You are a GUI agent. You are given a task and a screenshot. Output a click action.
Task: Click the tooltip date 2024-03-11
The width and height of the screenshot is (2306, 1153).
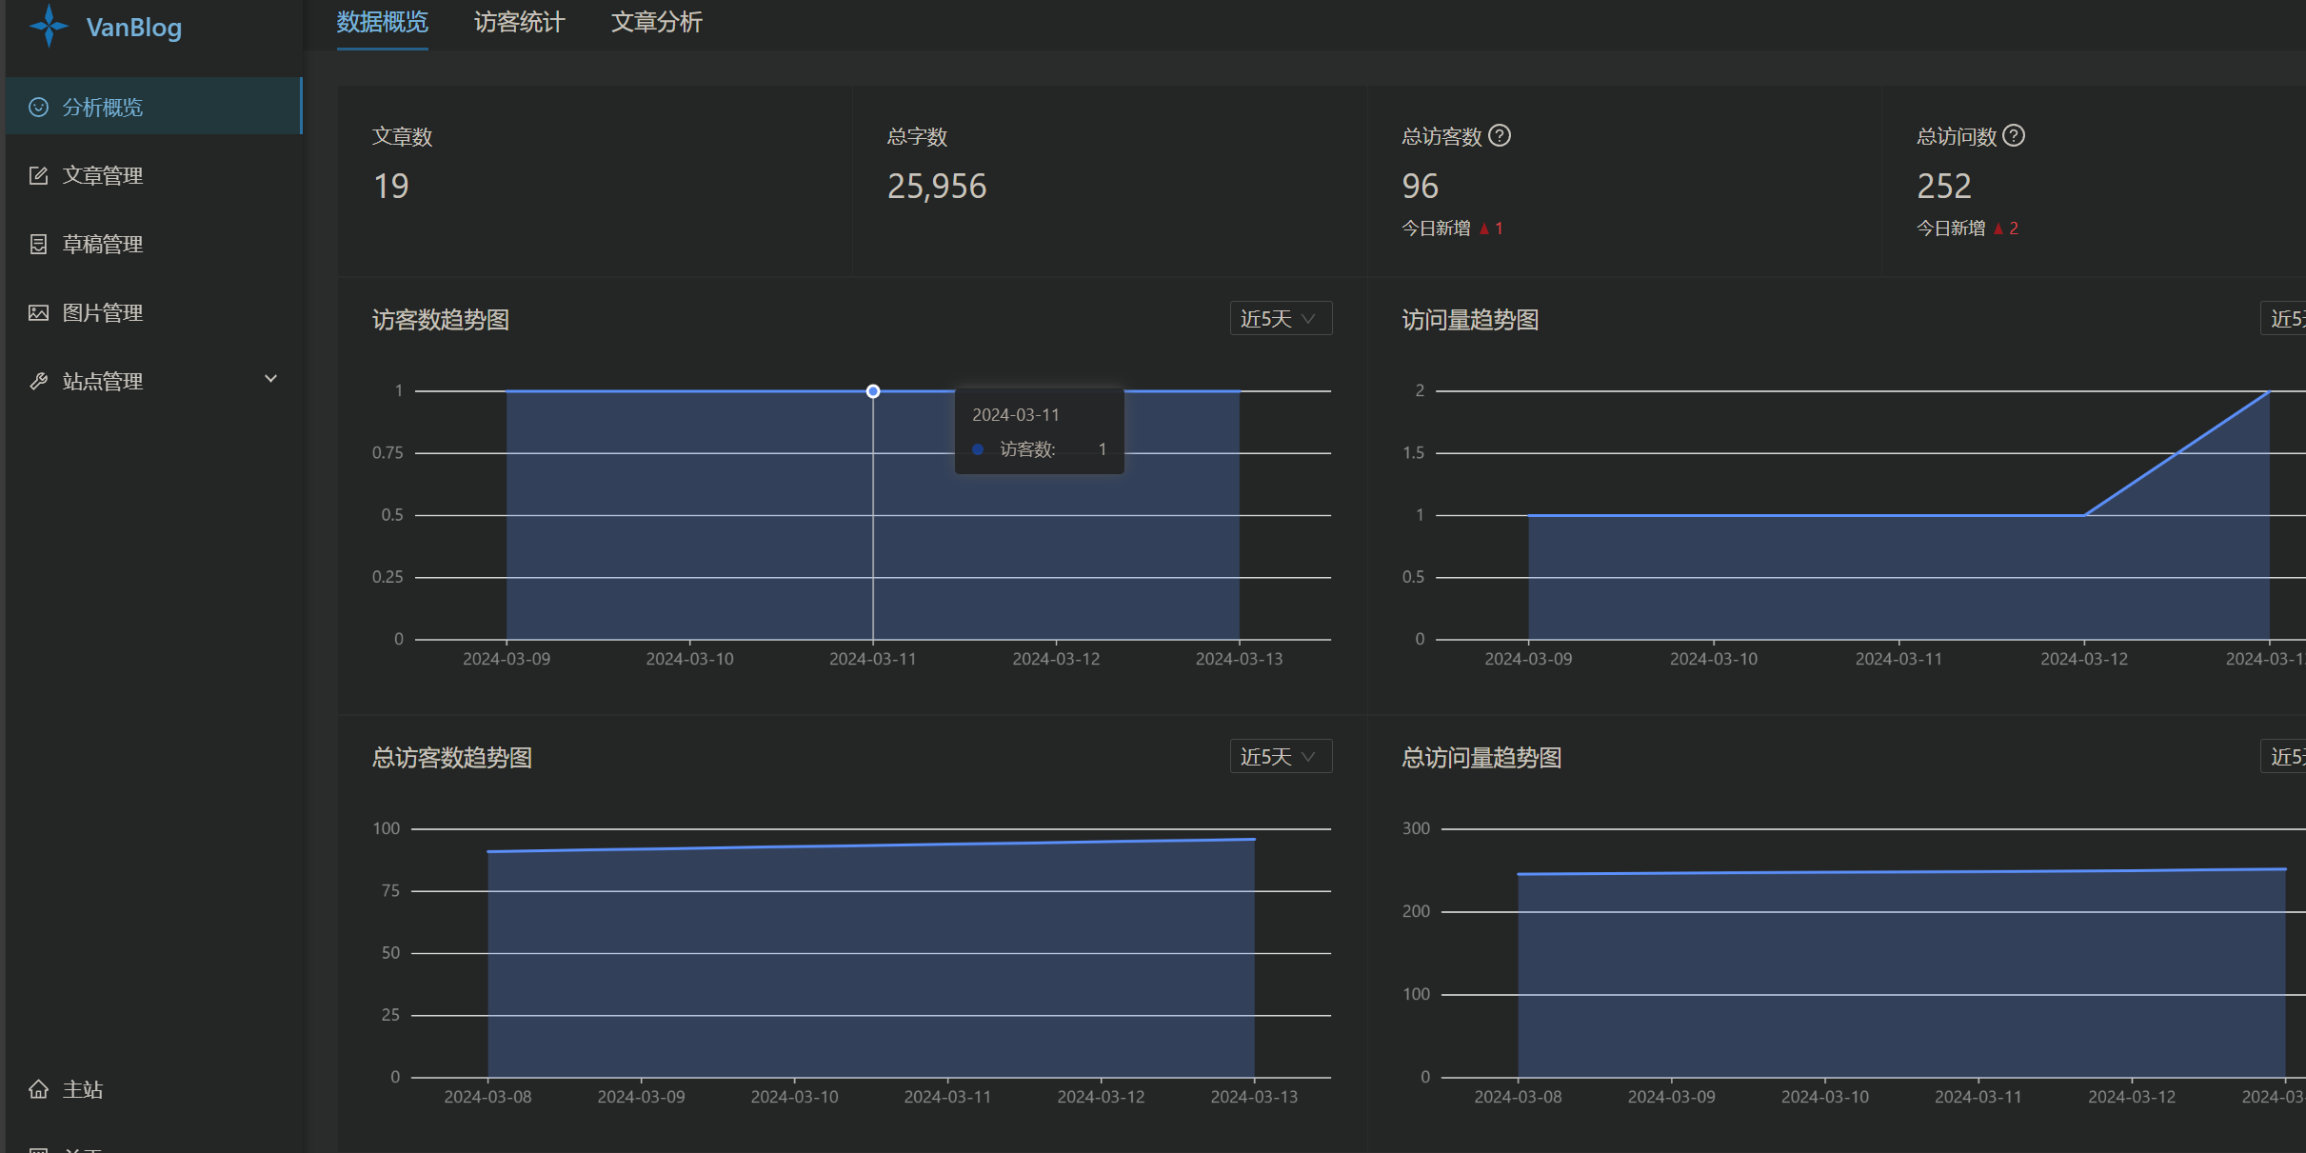(1016, 415)
